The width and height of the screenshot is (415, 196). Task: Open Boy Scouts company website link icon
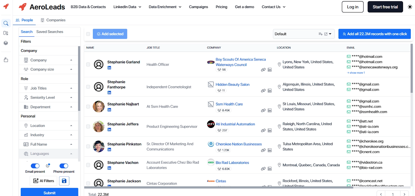click(x=263, y=70)
